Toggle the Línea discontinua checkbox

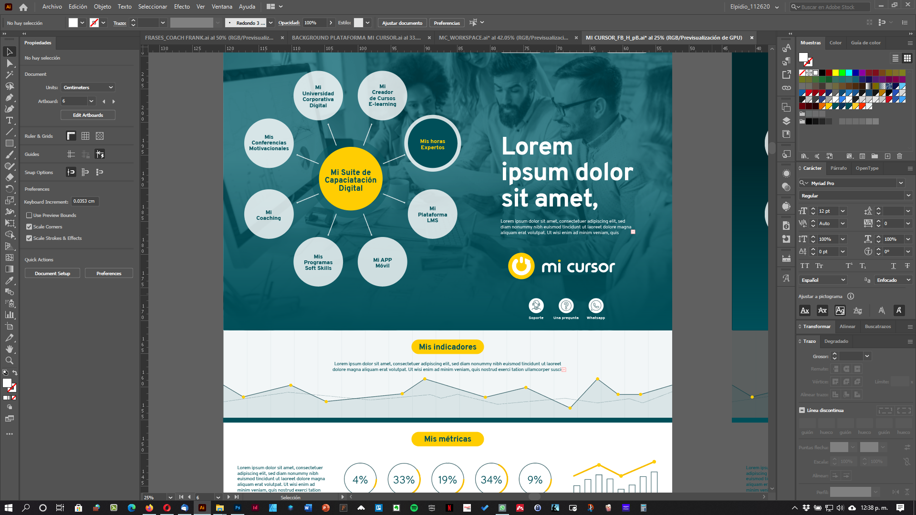pyautogui.click(x=802, y=410)
